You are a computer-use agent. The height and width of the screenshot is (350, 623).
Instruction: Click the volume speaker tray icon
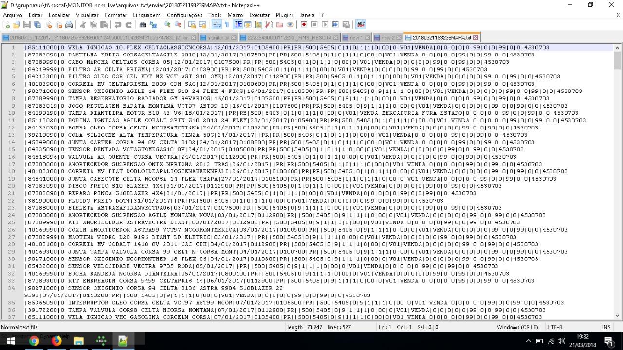pyautogui.click(x=562, y=341)
